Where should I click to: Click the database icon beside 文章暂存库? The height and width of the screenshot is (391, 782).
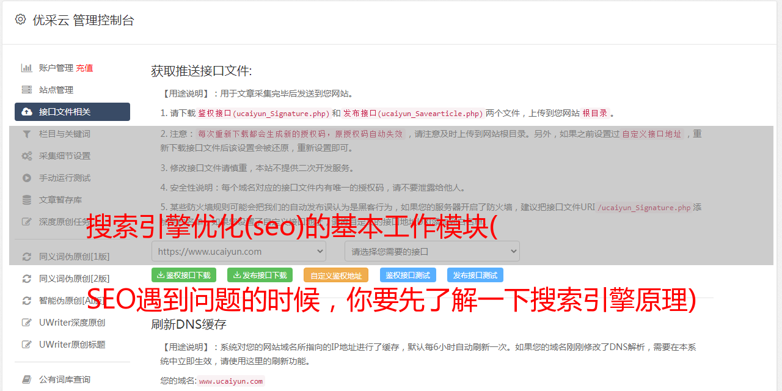click(27, 200)
